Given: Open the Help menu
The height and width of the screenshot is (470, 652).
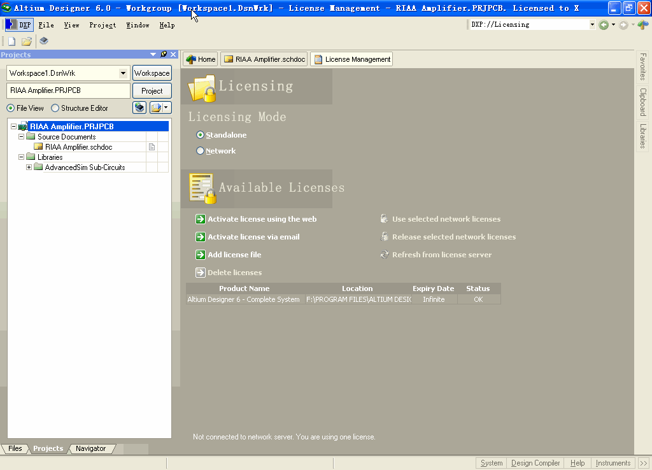Looking at the screenshot, I should (x=167, y=25).
